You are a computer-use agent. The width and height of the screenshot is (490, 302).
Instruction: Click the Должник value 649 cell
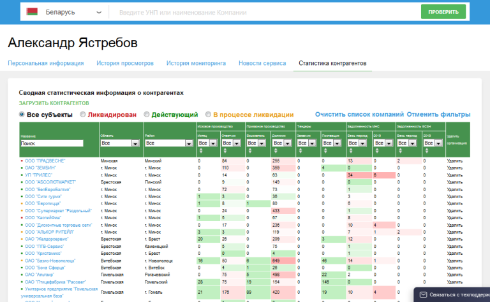283,261
